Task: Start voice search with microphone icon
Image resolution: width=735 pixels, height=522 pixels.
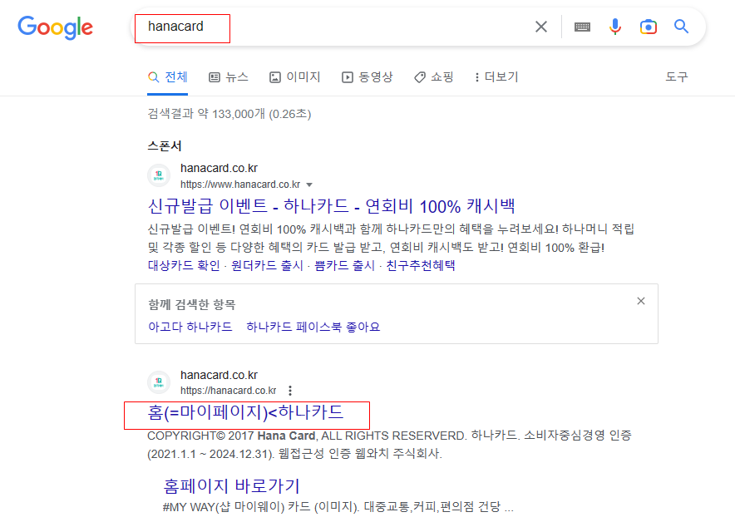Action: [615, 27]
